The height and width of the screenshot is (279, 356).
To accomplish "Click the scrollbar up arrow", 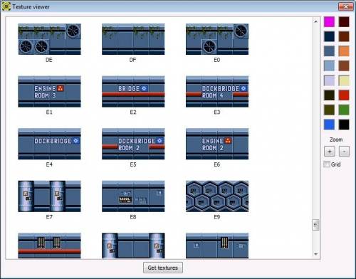I will (315, 21).
